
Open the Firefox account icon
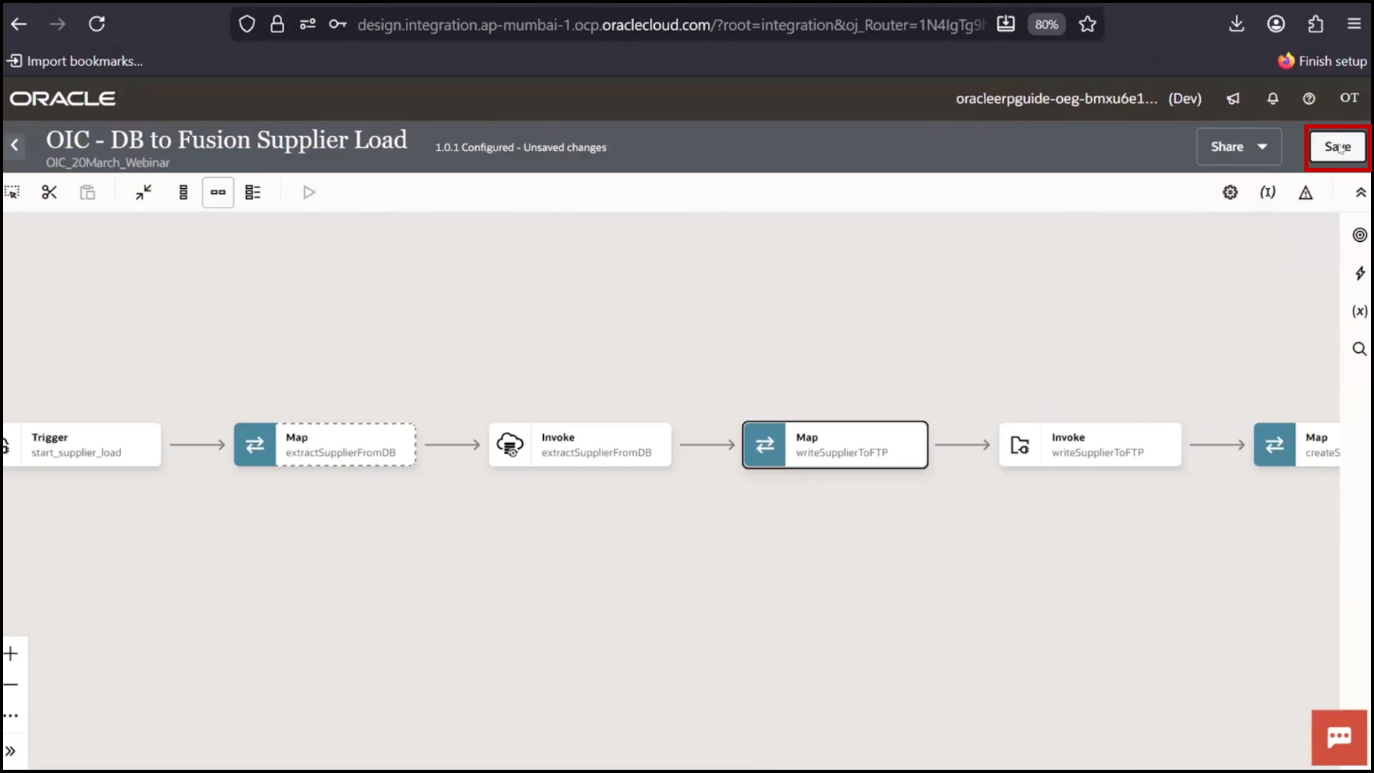pyautogui.click(x=1276, y=24)
